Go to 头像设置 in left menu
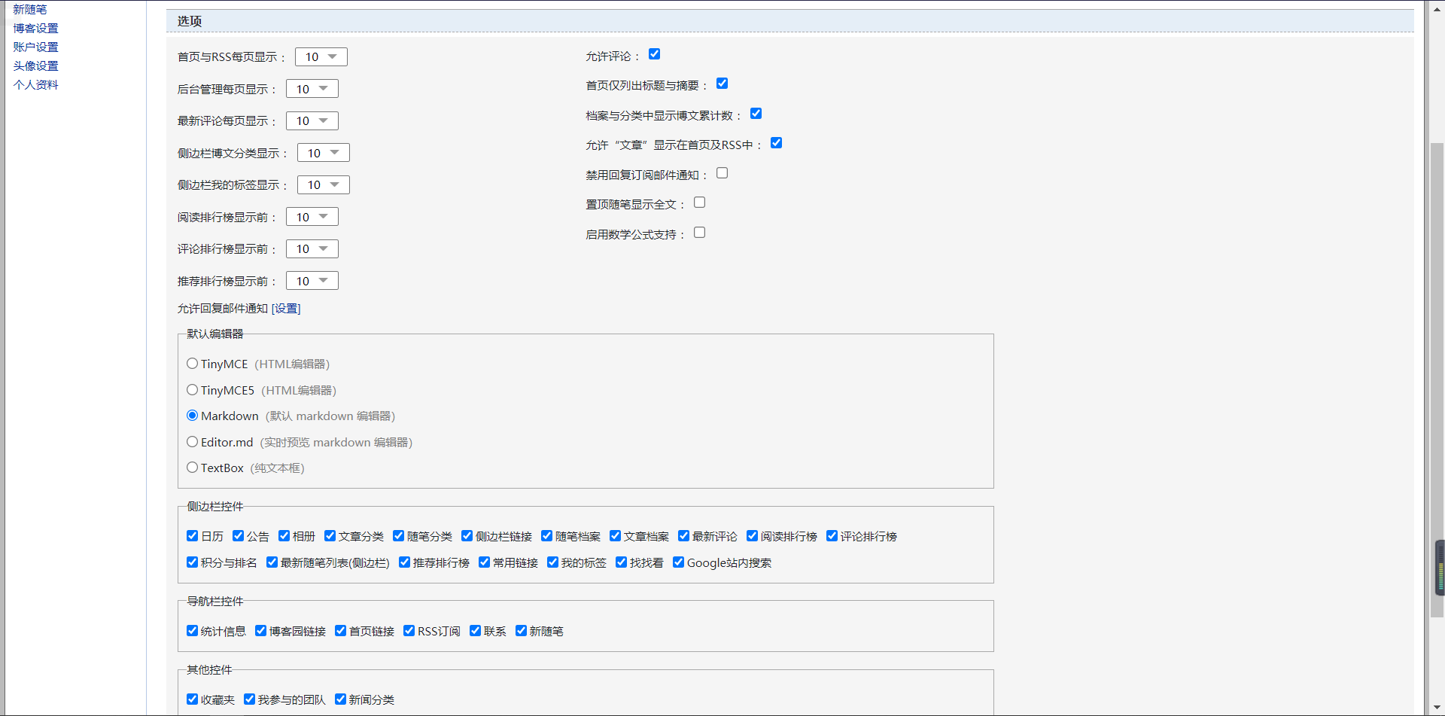The width and height of the screenshot is (1445, 716). [x=35, y=66]
